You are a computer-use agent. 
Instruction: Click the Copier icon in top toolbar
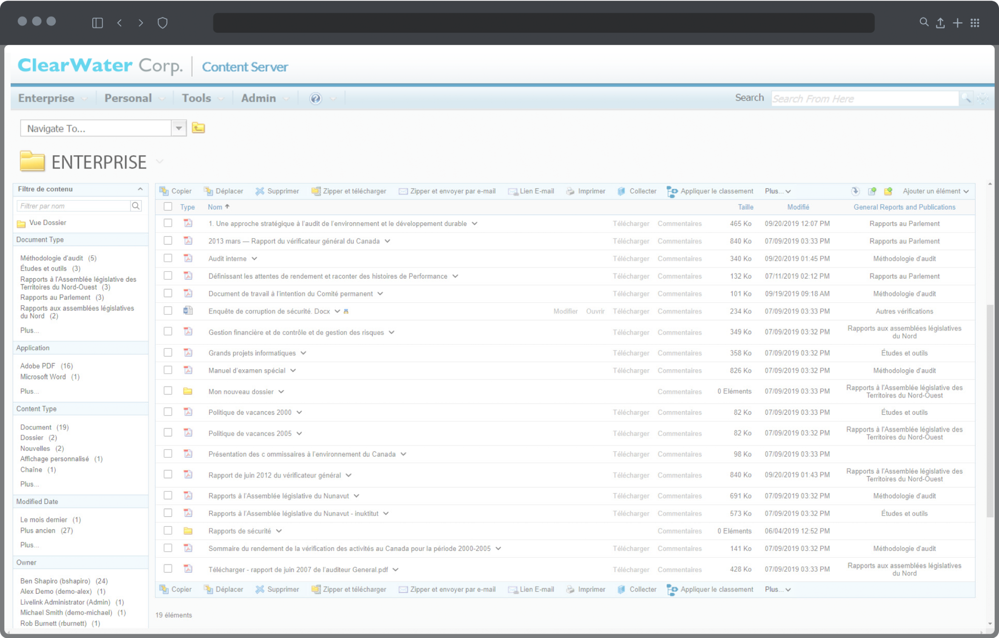pos(164,191)
